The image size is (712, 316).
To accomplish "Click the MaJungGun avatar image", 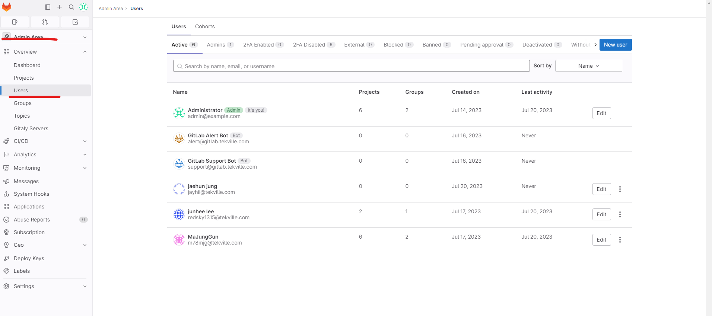I will [179, 239].
